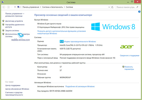Open 'Центр обновления Windows' link
This screenshot has width=142, height=100.
[x=17, y=89]
